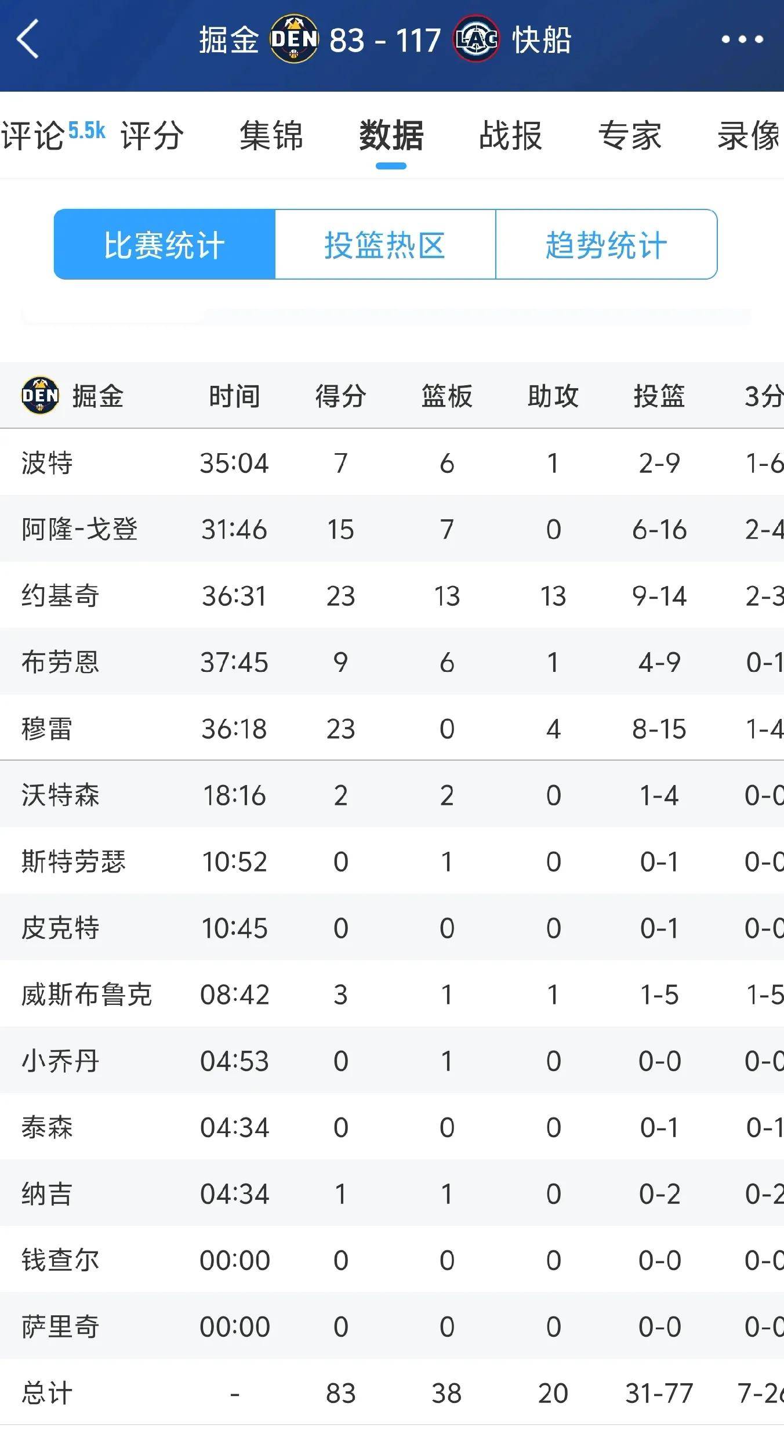Switch to 投篮热区 shot chart view
This screenshot has width=784, height=1454.
385,244
